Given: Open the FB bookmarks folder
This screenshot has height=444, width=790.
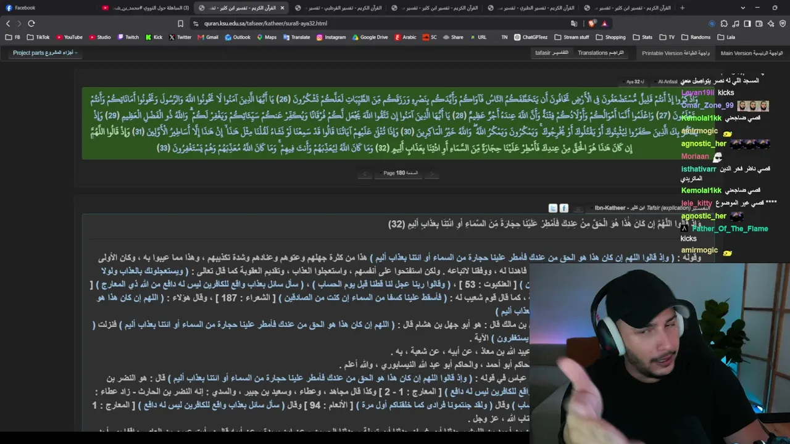Looking at the screenshot, I should pos(13,37).
